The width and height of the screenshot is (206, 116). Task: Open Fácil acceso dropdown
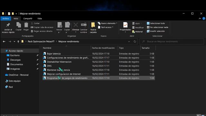[106, 27]
